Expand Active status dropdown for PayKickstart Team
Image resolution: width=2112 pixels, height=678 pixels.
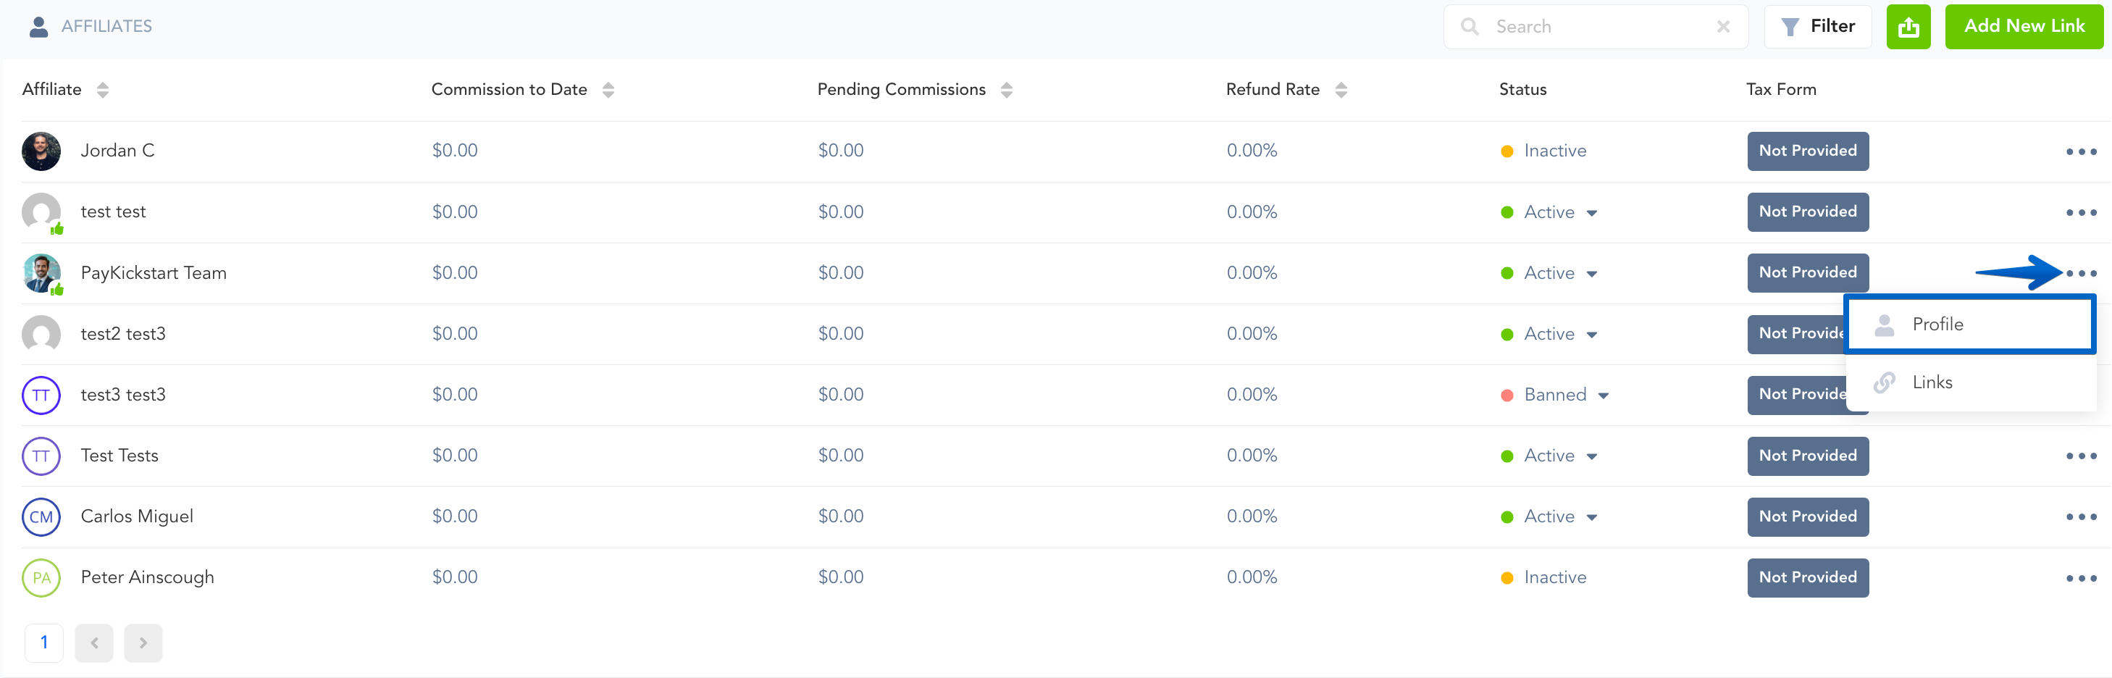pyautogui.click(x=1591, y=274)
